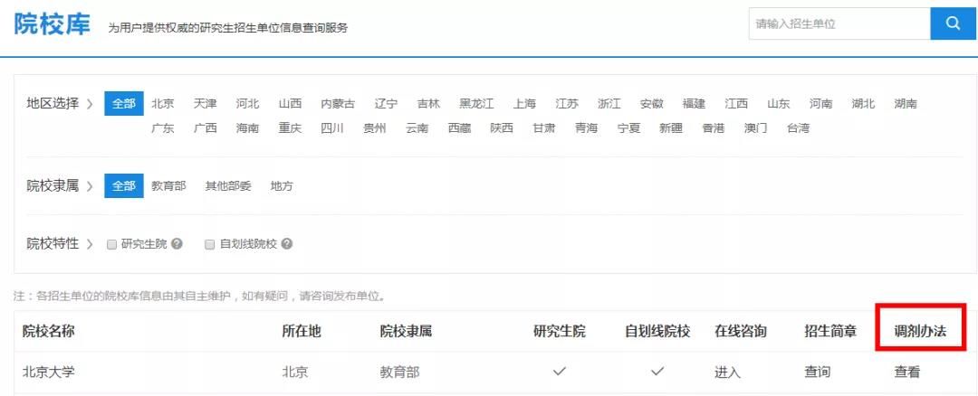Open 北京大学 school page link
This screenshot has width=978, height=396.
click(49, 372)
